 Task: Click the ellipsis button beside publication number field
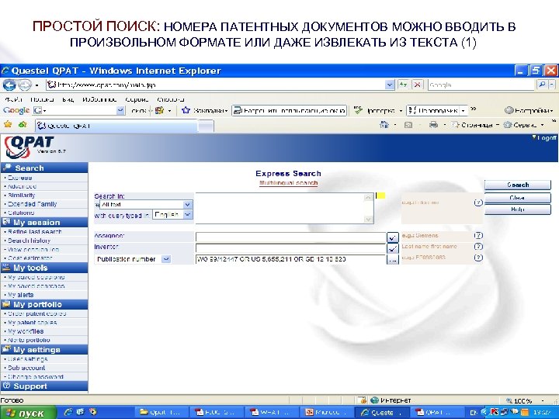[x=392, y=260]
